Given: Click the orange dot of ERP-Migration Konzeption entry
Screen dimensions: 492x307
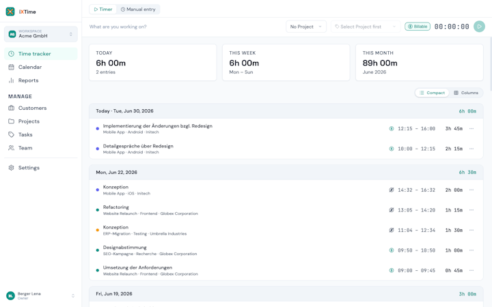Looking at the screenshot, I should [98, 231].
